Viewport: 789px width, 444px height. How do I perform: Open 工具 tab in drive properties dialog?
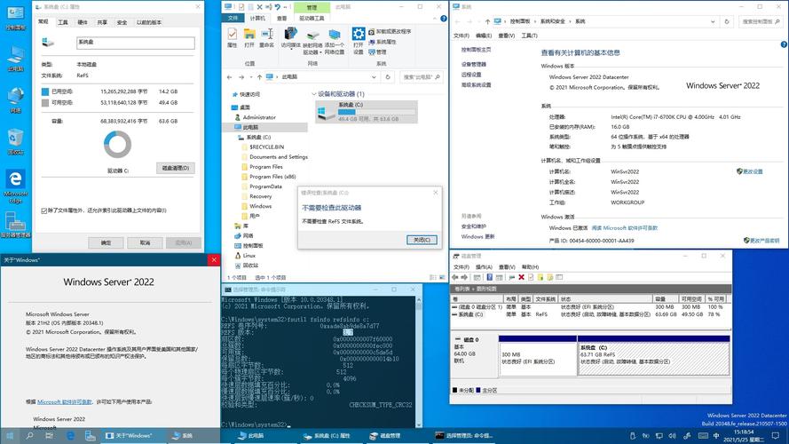tap(63, 22)
